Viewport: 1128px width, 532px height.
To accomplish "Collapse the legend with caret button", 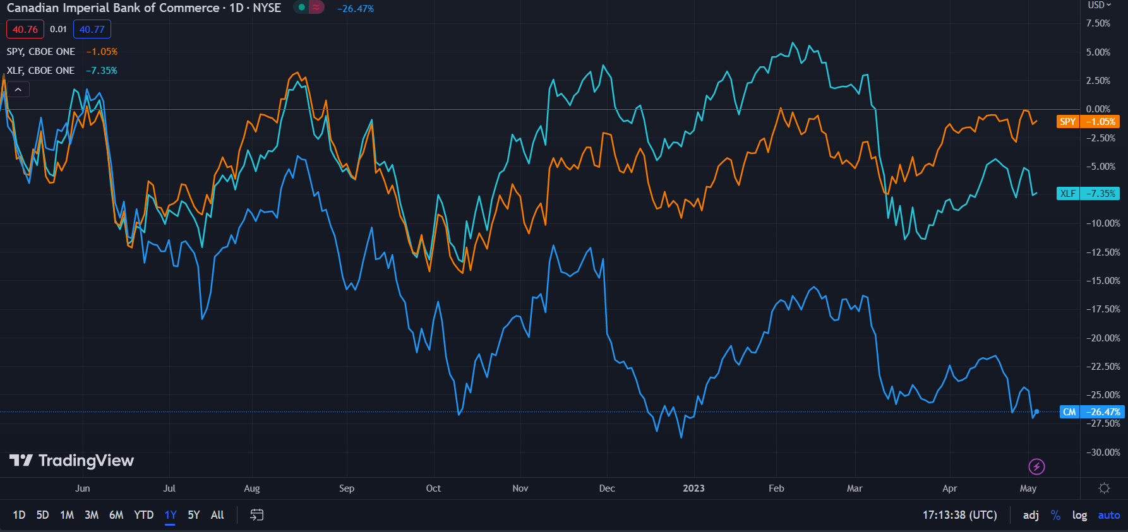I will click(18, 90).
